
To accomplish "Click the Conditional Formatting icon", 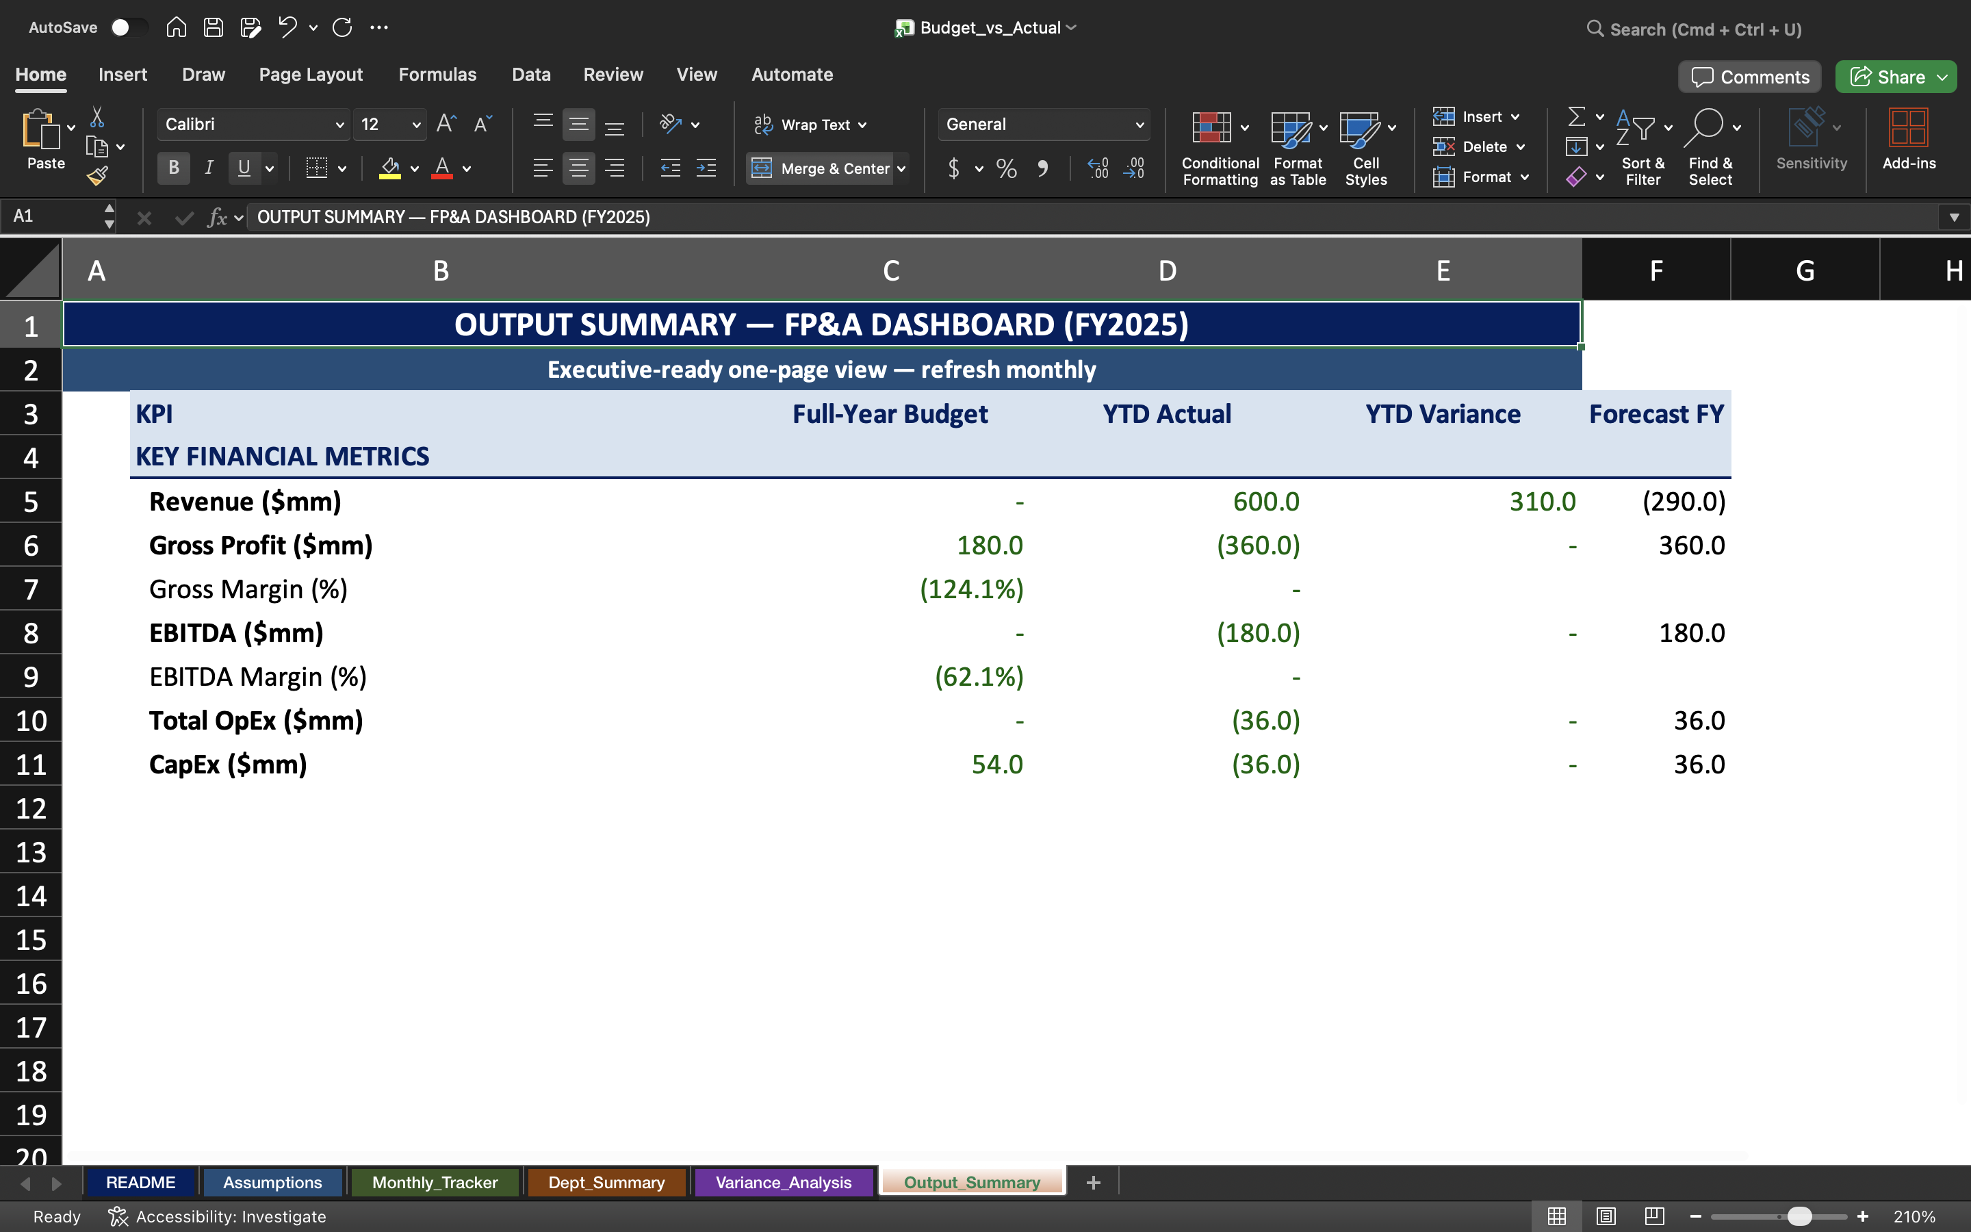I will click(x=1211, y=128).
